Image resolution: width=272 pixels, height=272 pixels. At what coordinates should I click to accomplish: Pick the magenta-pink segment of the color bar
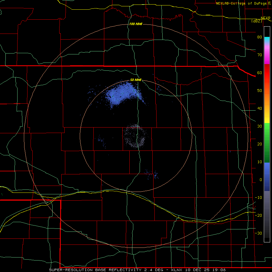[267, 55]
